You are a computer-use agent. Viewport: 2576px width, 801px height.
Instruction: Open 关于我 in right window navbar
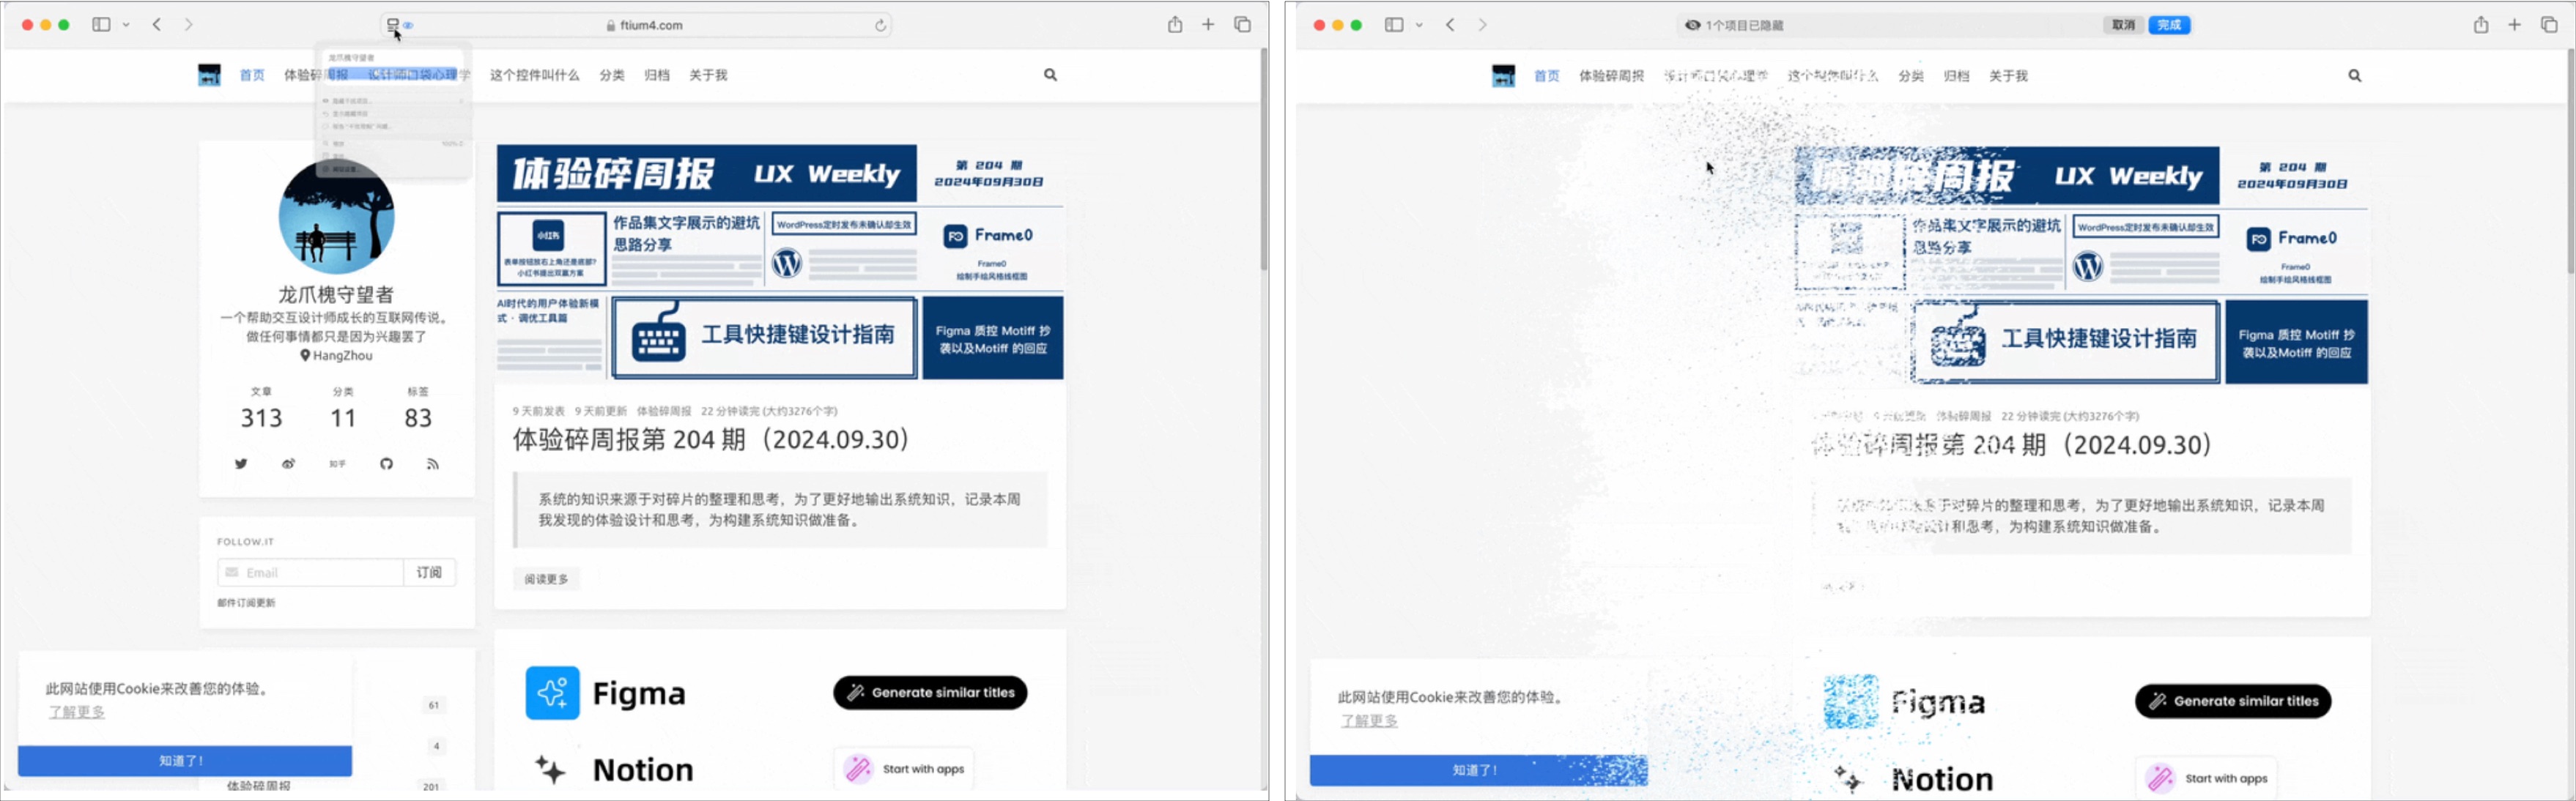(x=2008, y=76)
